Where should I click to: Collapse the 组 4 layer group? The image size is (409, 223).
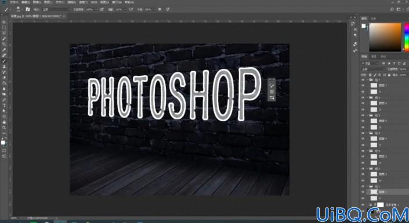coord(368,133)
